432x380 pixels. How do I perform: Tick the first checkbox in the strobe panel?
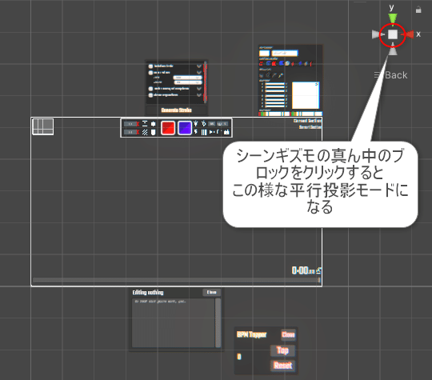coord(150,66)
